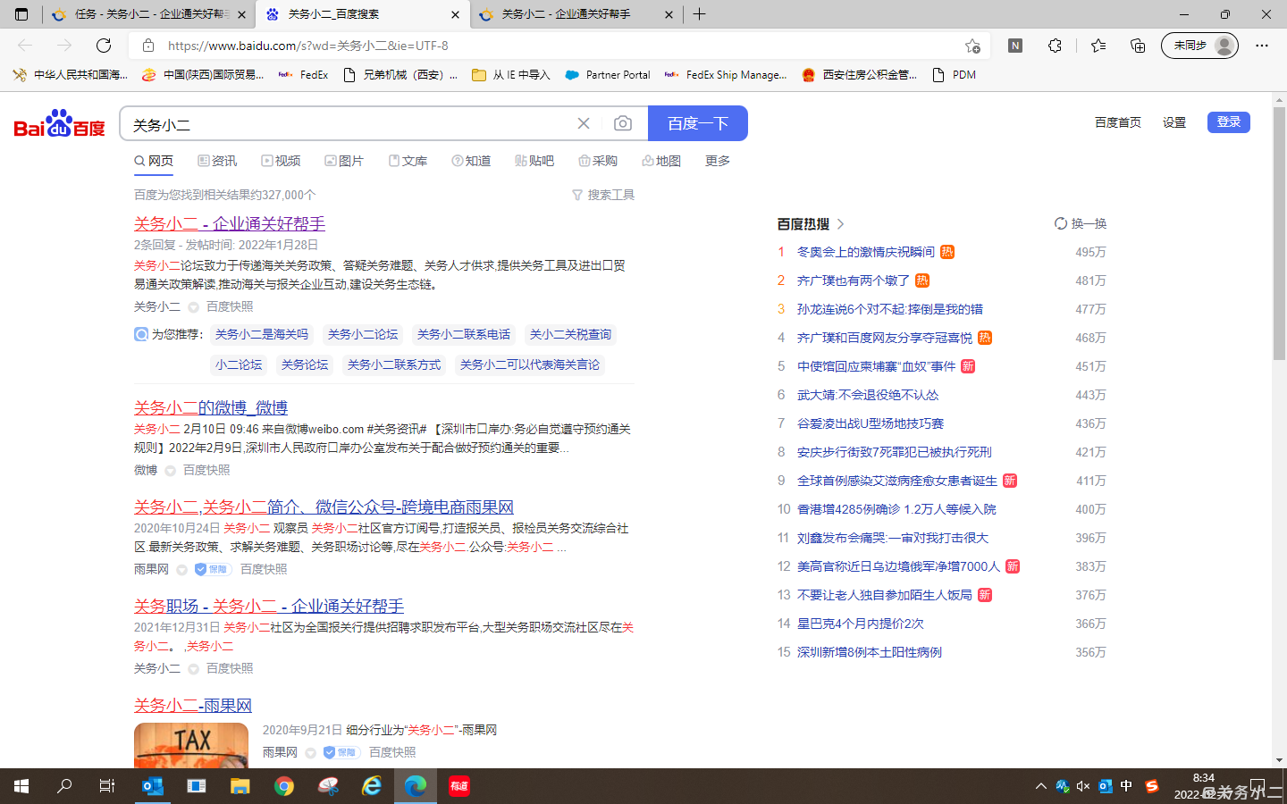This screenshot has height=804, width=1287.
Task: Select 文库 search category
Action: click(x=408, y=161)
